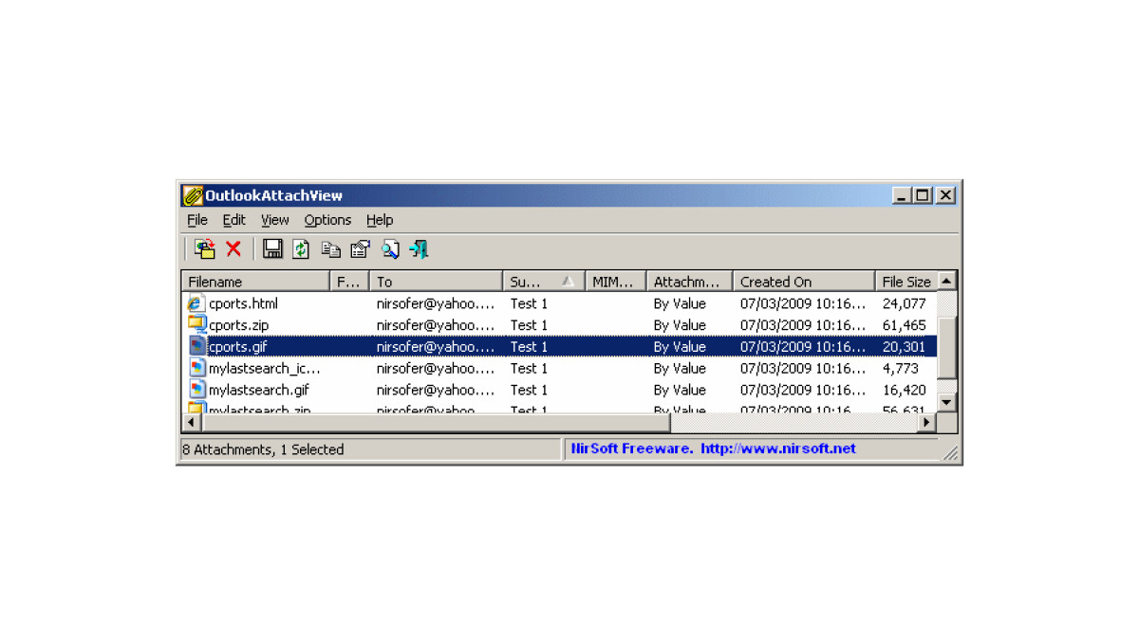Viewport: 1139px width, 640px height.
Task: Click the cports.zip row's recipient address
Action: coord(436,325)
